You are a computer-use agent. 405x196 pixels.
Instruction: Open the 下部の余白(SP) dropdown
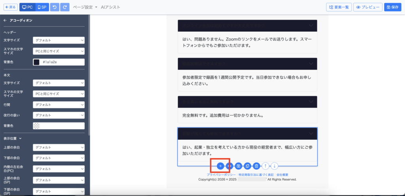[59, 191]
